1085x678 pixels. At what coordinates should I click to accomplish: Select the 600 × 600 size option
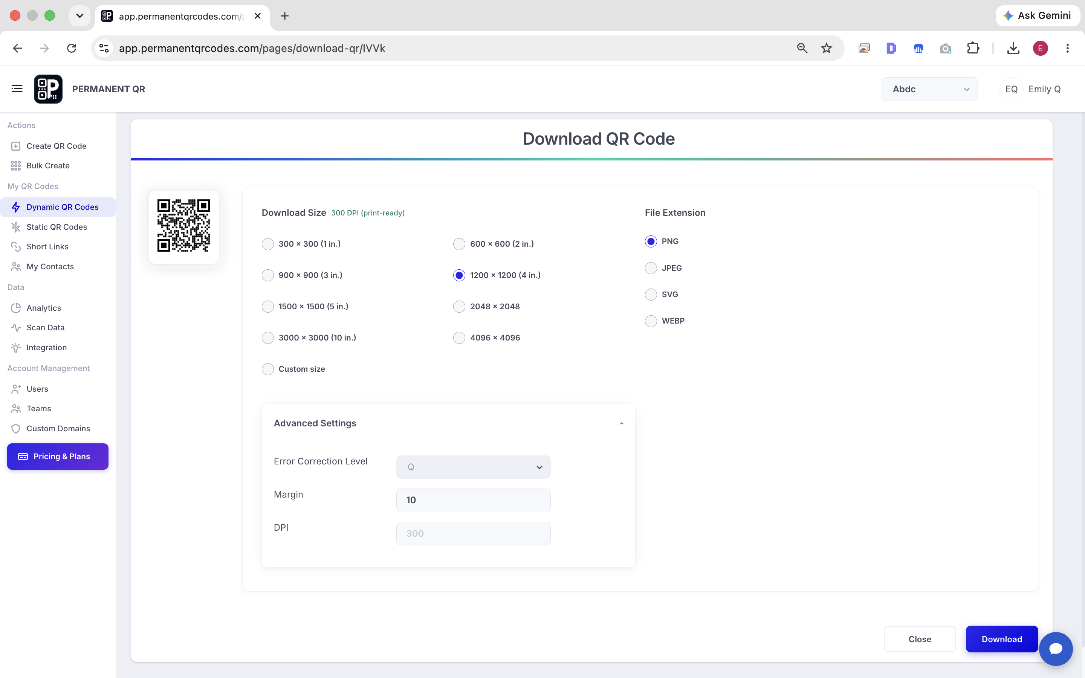[459, 244]
